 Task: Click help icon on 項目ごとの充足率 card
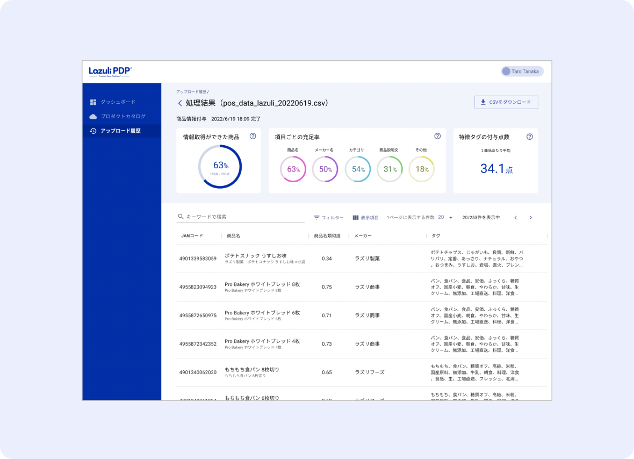pyautogui.click(x=437, y=137)
